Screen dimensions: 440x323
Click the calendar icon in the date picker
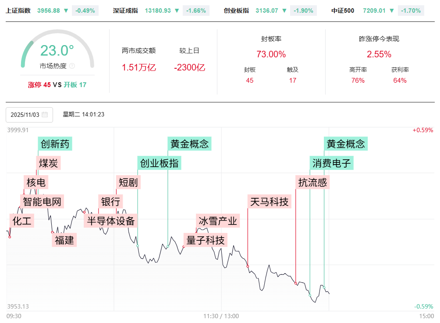pyautogui.click(x=45, y=115)
